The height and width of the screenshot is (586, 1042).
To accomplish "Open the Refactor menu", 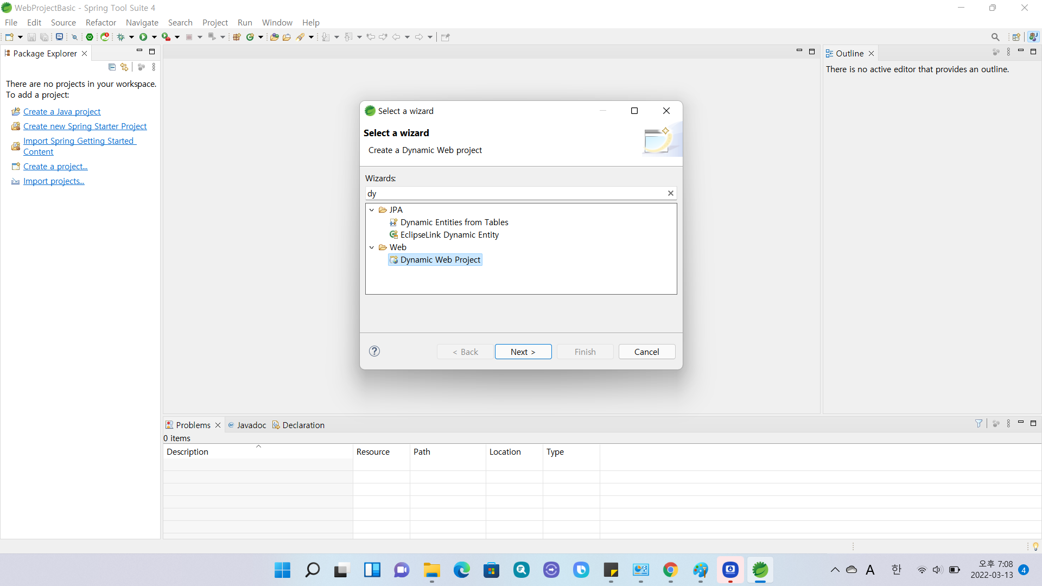I will tap(101, 22).
